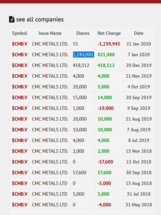Open $CMB.V link dated 30 Sep 2018
This screenshot has height=215, width=161.
click(x=20, y=173)
